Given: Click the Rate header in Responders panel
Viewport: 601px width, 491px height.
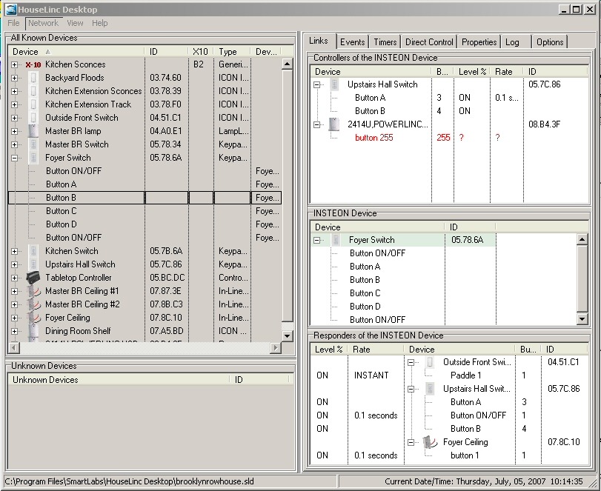Looking at the screenshot, I should 376,350.
